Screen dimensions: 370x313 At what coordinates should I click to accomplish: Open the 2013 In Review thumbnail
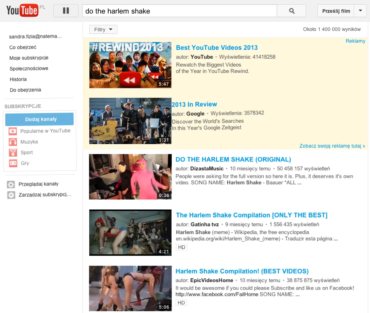130,121
